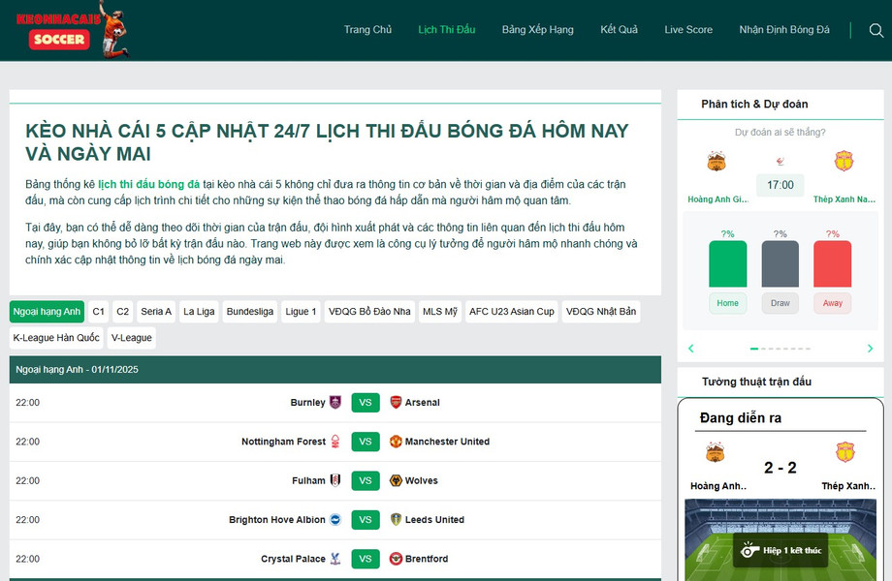Go to previous prediction with left chevron

[x=691, y=349]
